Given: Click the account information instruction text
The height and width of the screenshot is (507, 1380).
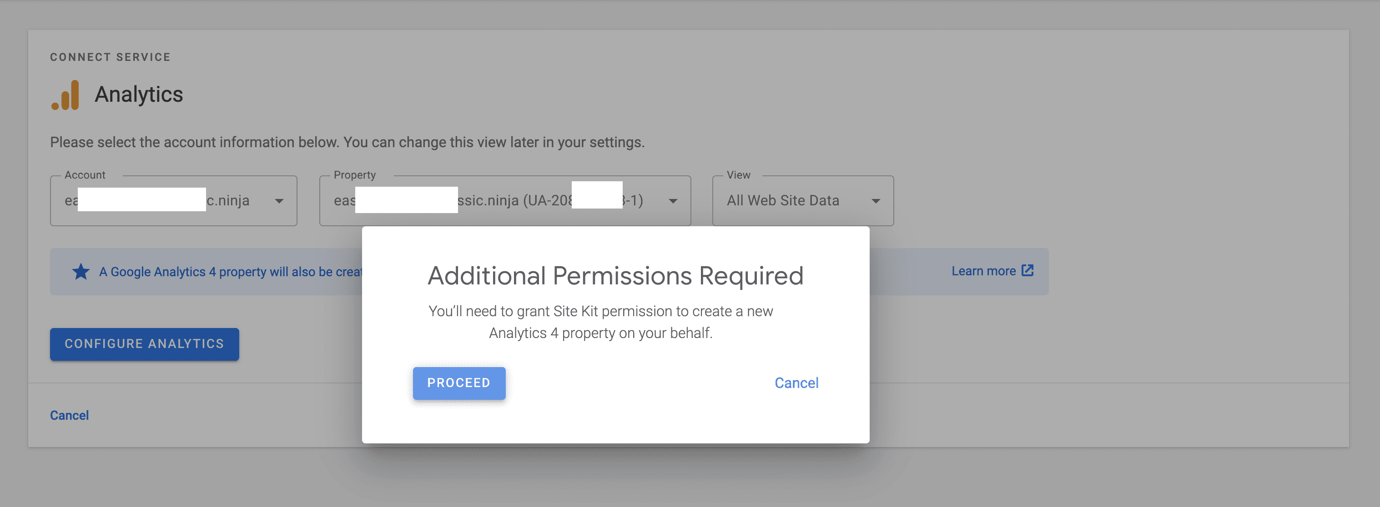Looking at the screenshot, I should [x=347, y=142].
